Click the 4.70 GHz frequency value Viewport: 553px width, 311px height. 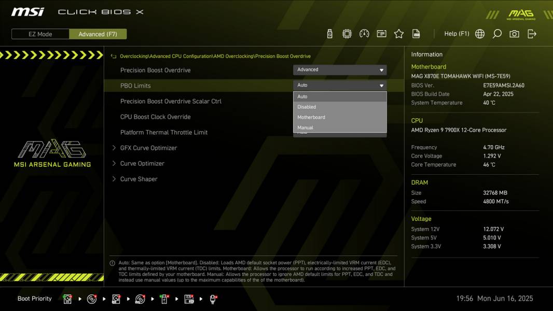(x=494, y=147)
